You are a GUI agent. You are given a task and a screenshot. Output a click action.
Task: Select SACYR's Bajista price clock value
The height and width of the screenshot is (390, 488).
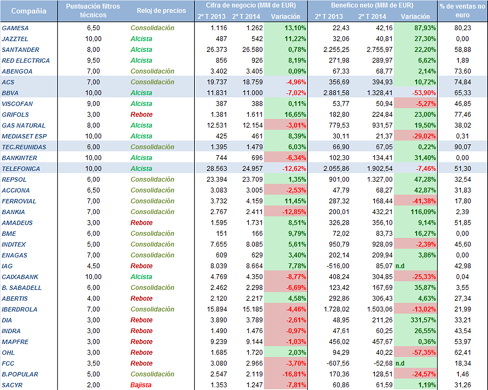click(x=141, y=385)
